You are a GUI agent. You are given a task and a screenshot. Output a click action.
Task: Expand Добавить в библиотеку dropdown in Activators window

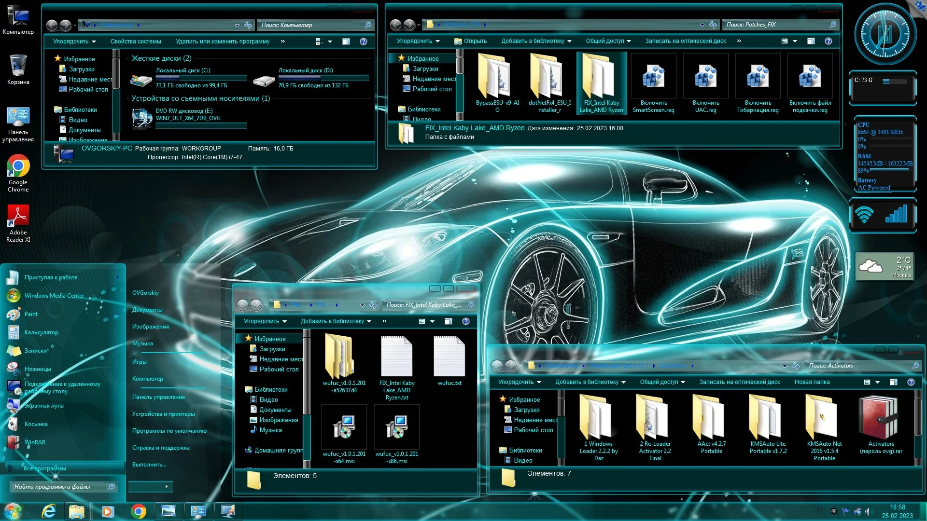(x=590, y=382)
